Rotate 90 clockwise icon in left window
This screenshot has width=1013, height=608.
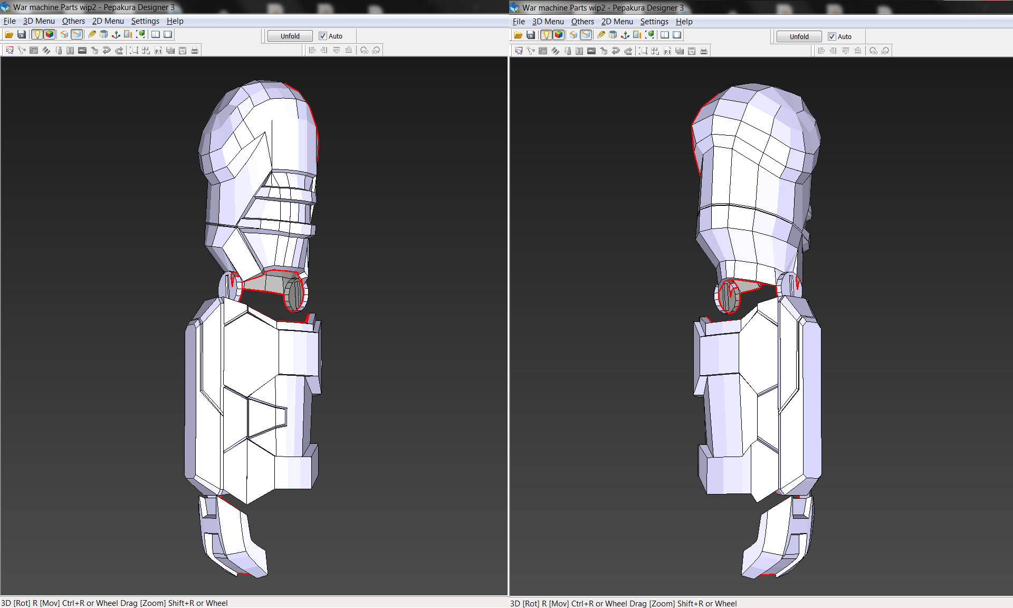(376, 50)
